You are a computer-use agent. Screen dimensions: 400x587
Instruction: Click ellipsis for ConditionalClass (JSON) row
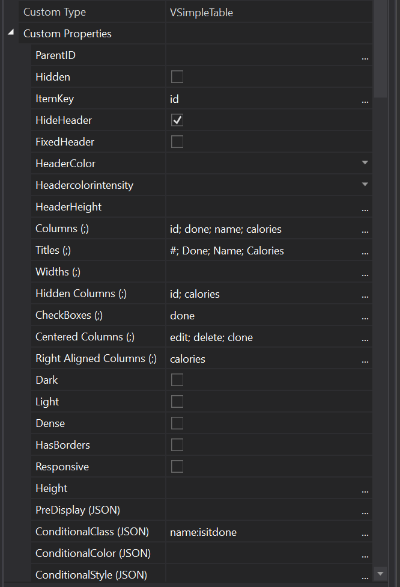click(x=365, y=532)
